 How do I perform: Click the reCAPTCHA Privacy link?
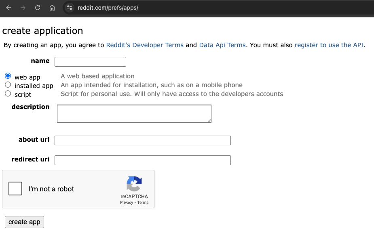pos(126,203)
